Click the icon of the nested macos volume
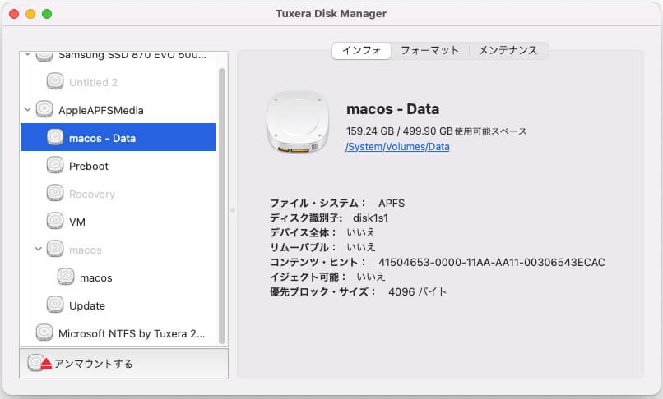 tap(66, 277)
